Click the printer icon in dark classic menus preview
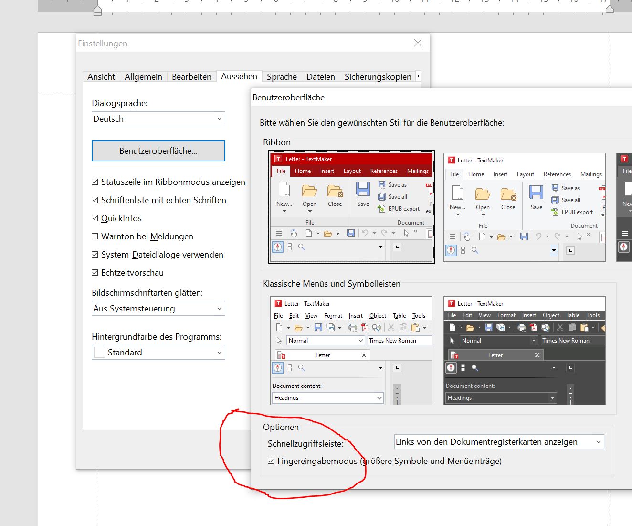The width and height of the screenshot is (632, 526). pos(522,327)
